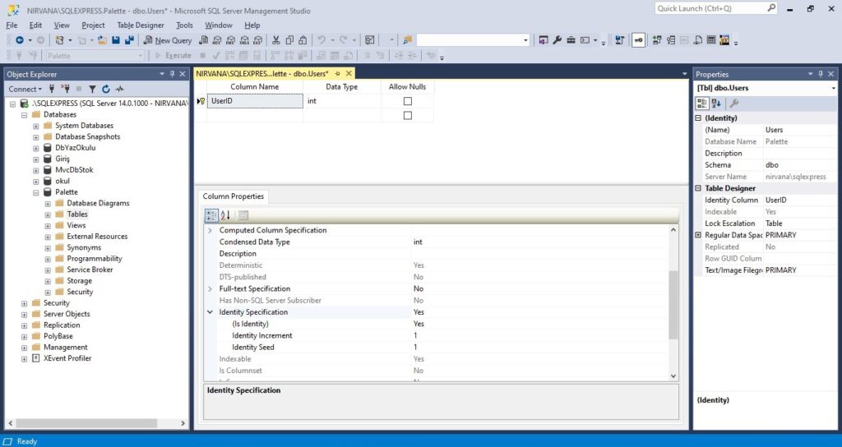Click the Column Properties vertical scrollbar thumb
Viewport: 842px width, 447px height.
[673, 305]
